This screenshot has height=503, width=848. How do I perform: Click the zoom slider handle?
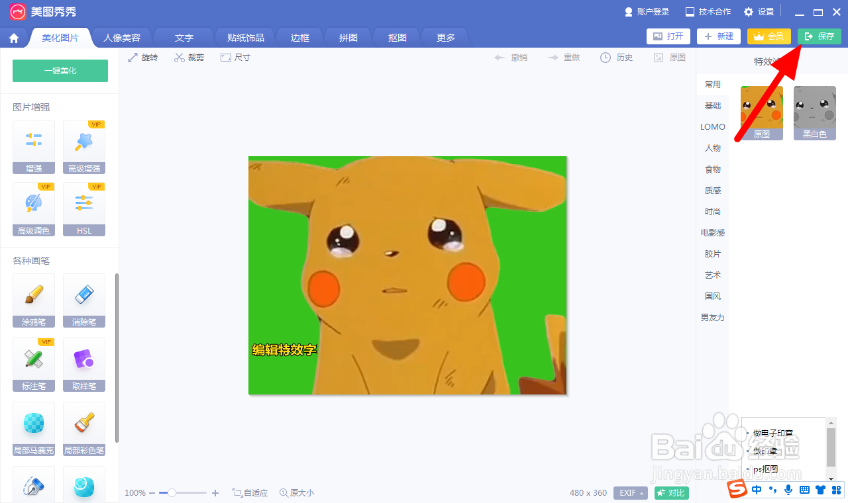(172, 493)
